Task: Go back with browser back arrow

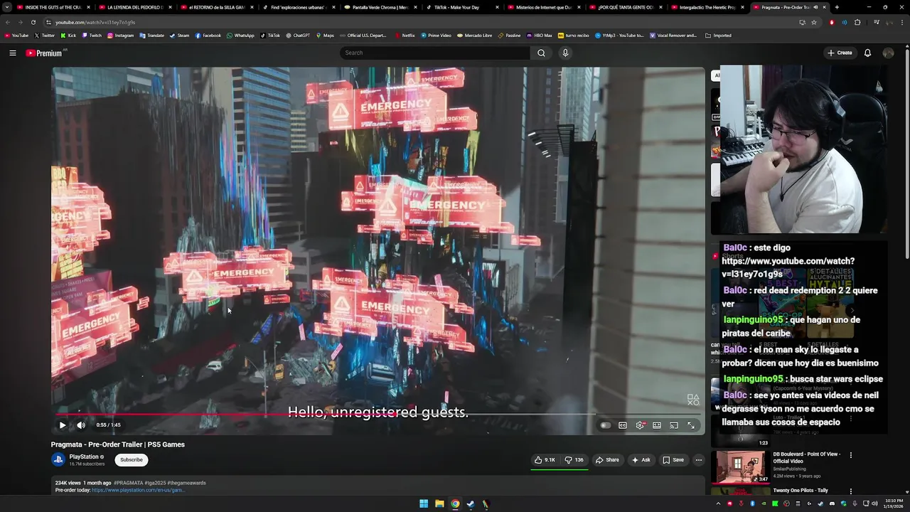Action: pos(8,22)
